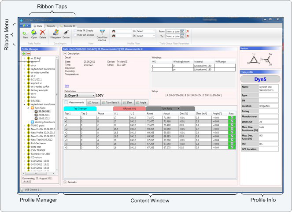The image size is (292, 212).
Task: Click the Data Filter funnel icon
Action: click(x=102, y=32)
